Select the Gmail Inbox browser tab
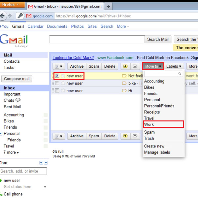The image size is (198, 198). [x=65, y=6]
